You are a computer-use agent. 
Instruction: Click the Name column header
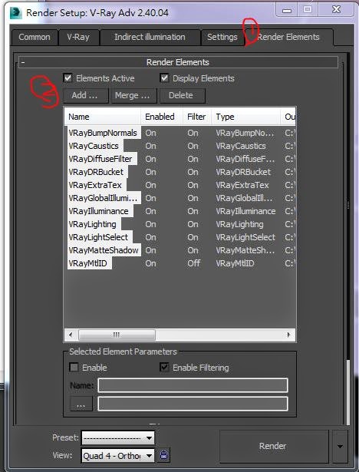point(102,117)
